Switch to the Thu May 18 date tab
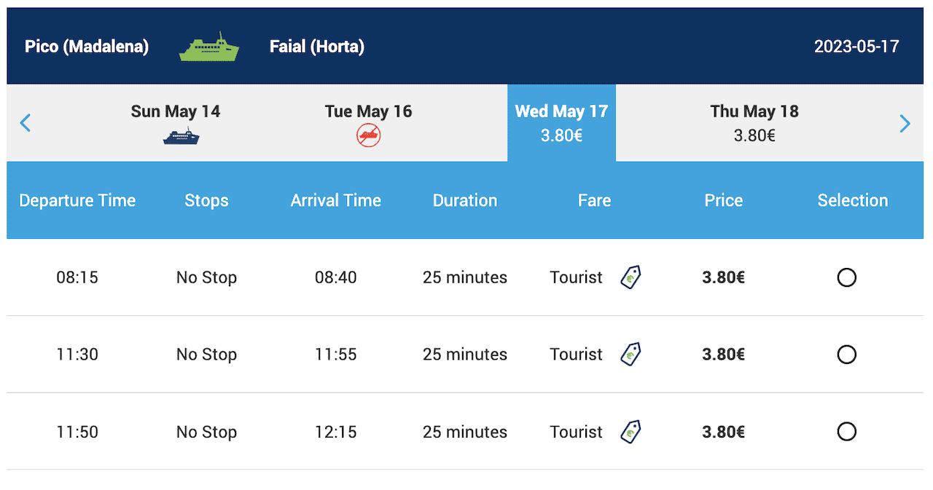Screen dimensions: 933x490 pyautogui.click(x=754, y=123)
